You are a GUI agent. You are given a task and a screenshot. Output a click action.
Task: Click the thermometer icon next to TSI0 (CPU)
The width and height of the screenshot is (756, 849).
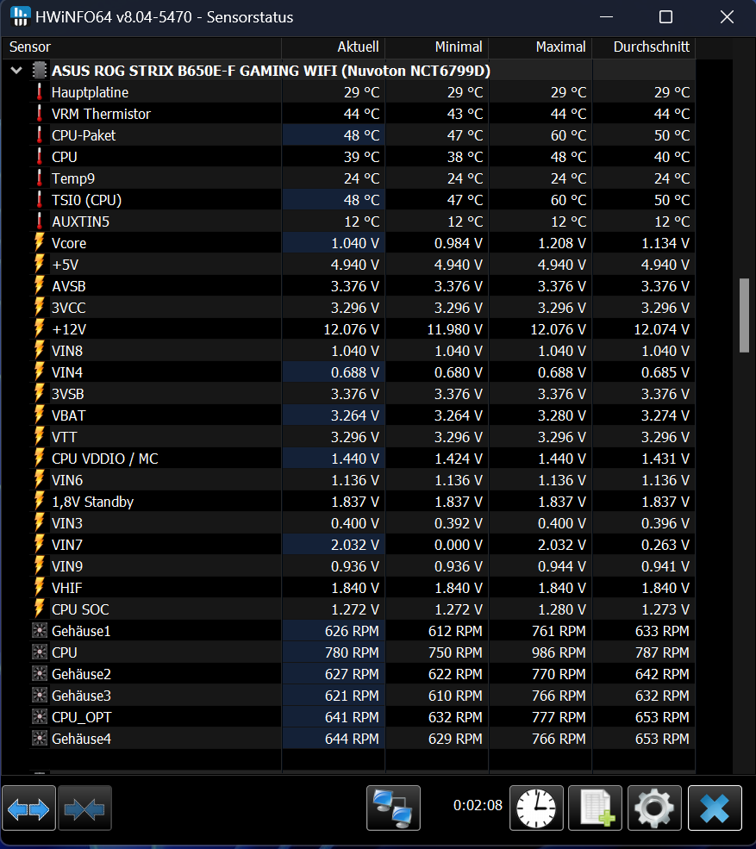pos(40,200)
